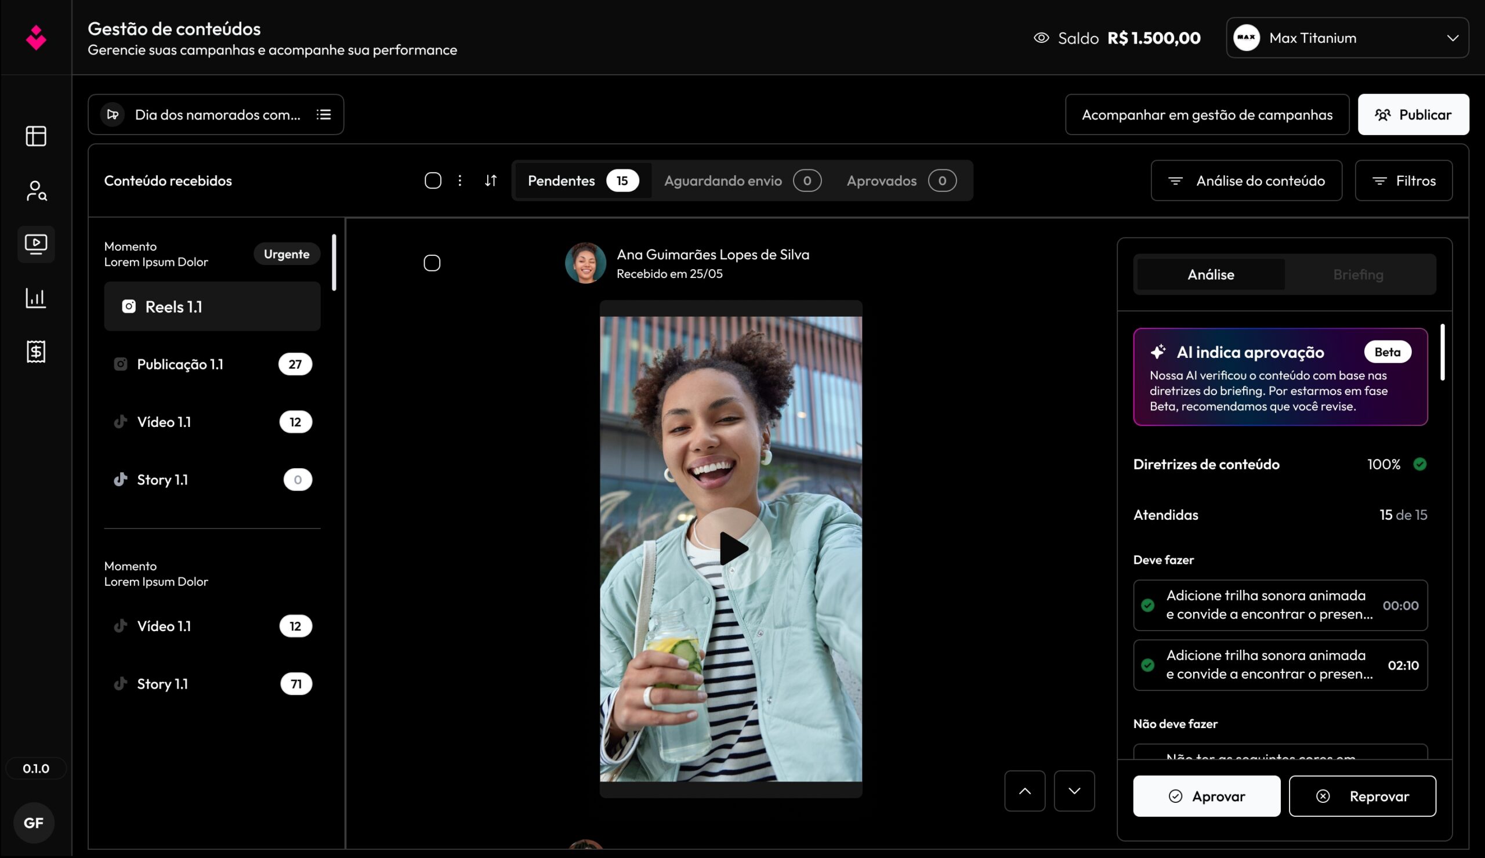
Task: Open the billing receipt sidebar icon
Action: pyautogui.click(x=36, y=352)
